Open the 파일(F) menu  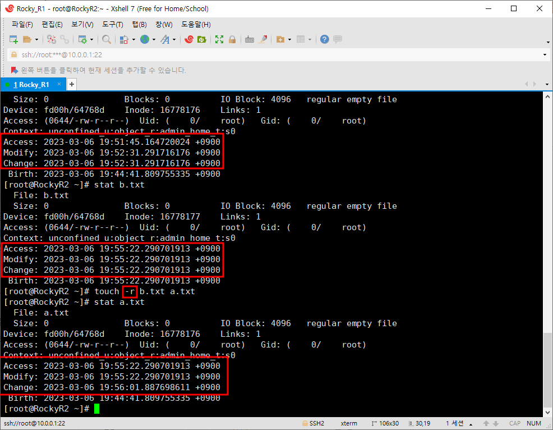coord(22,24)
